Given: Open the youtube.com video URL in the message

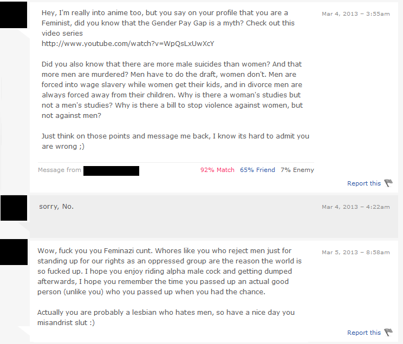Looking at the screenshot, I should tap(128, 44).
